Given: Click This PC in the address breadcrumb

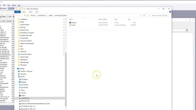Looking at the screenshot, I should [x=33, y=16].
